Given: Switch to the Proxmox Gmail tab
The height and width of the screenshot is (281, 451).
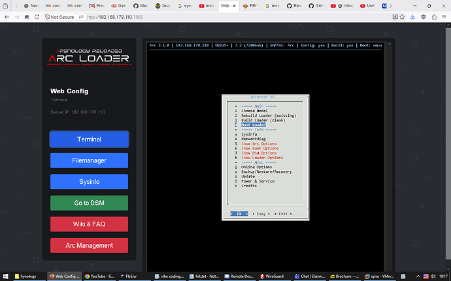Looking at the screenshot, I should click(x=97, y=6).
